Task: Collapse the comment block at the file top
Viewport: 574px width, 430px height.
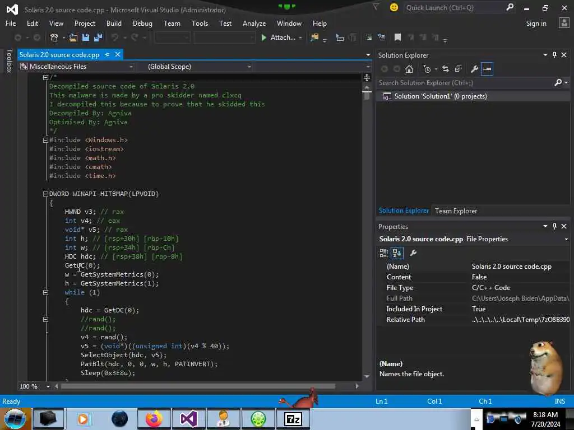Action: pos(45,77)
